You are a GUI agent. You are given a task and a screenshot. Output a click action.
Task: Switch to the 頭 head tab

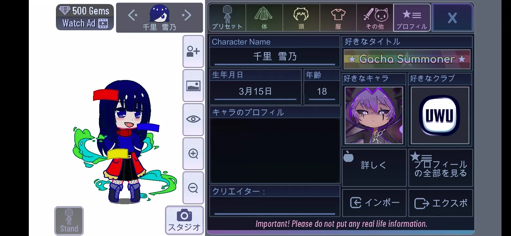[x=301, y=18]
